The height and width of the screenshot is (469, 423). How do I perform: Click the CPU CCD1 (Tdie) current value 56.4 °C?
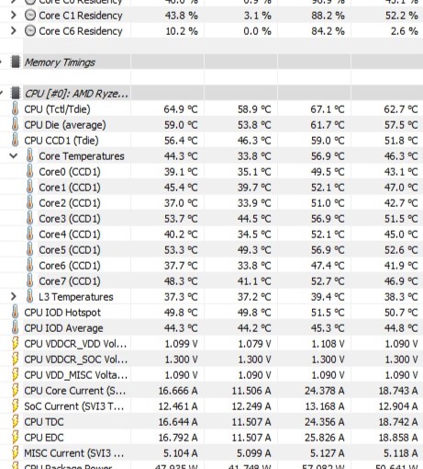coord(181,141)
